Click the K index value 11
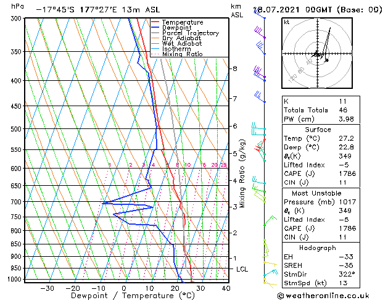388x300 pixels. [x=343, y=101]
